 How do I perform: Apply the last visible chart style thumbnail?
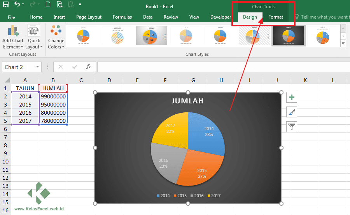pos(322,36)
